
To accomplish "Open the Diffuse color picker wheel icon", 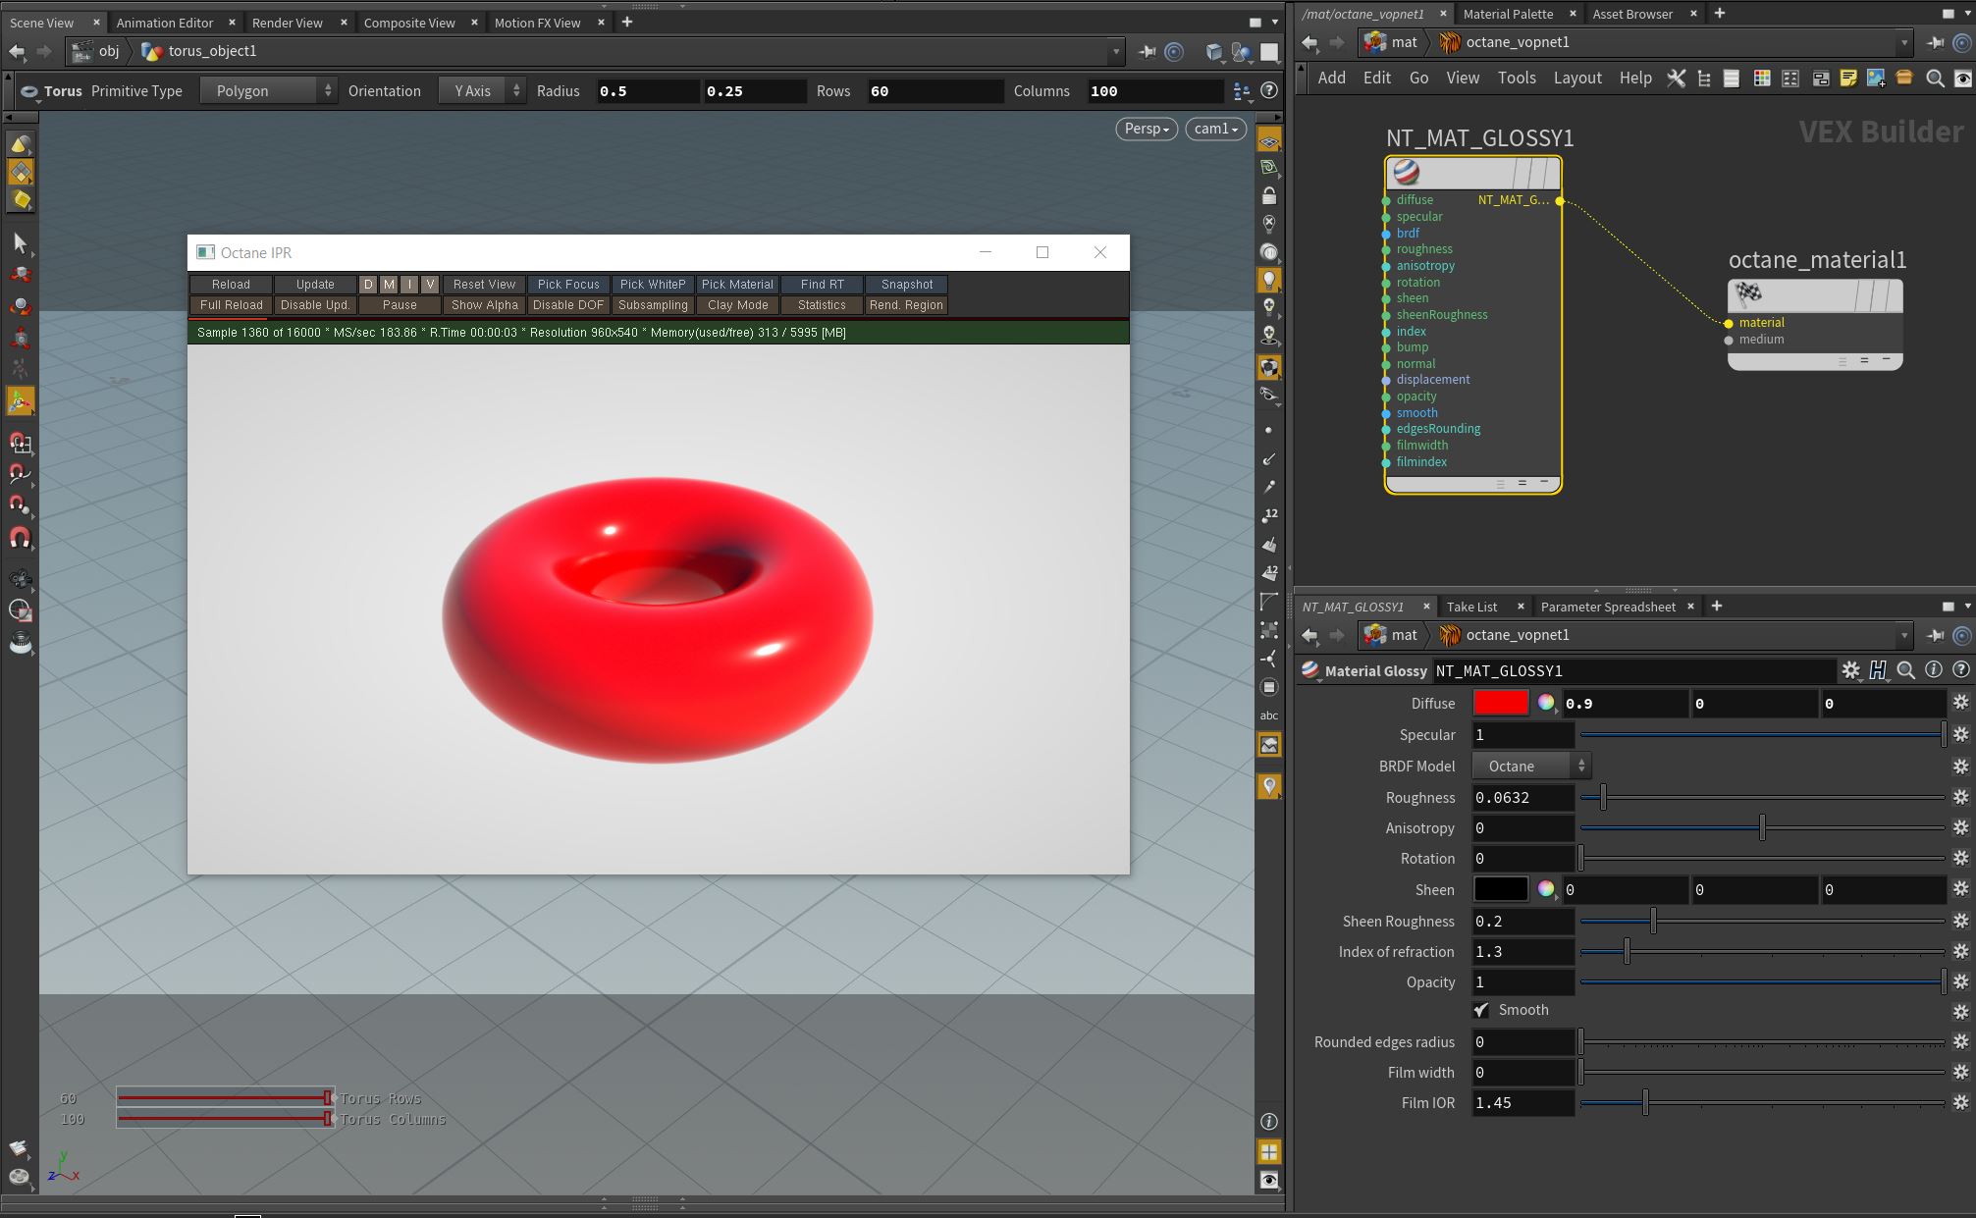I will pos(1546,703).
